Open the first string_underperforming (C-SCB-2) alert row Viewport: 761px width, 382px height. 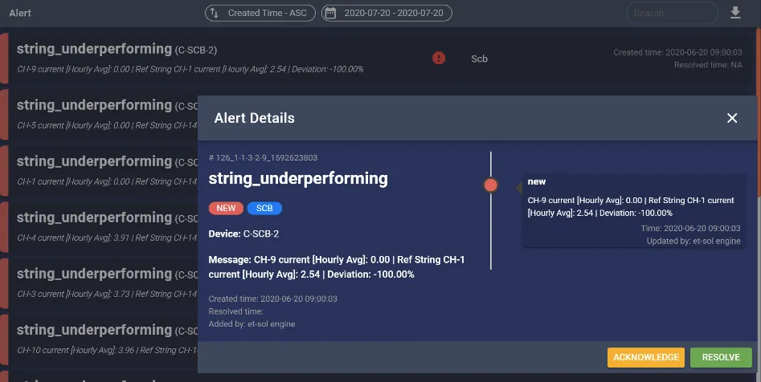(379, 58)
